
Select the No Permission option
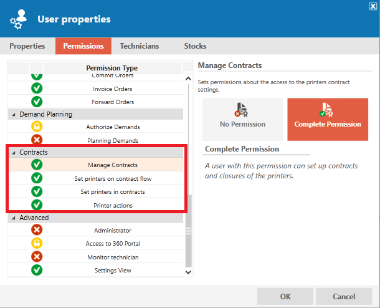point(242,119)
